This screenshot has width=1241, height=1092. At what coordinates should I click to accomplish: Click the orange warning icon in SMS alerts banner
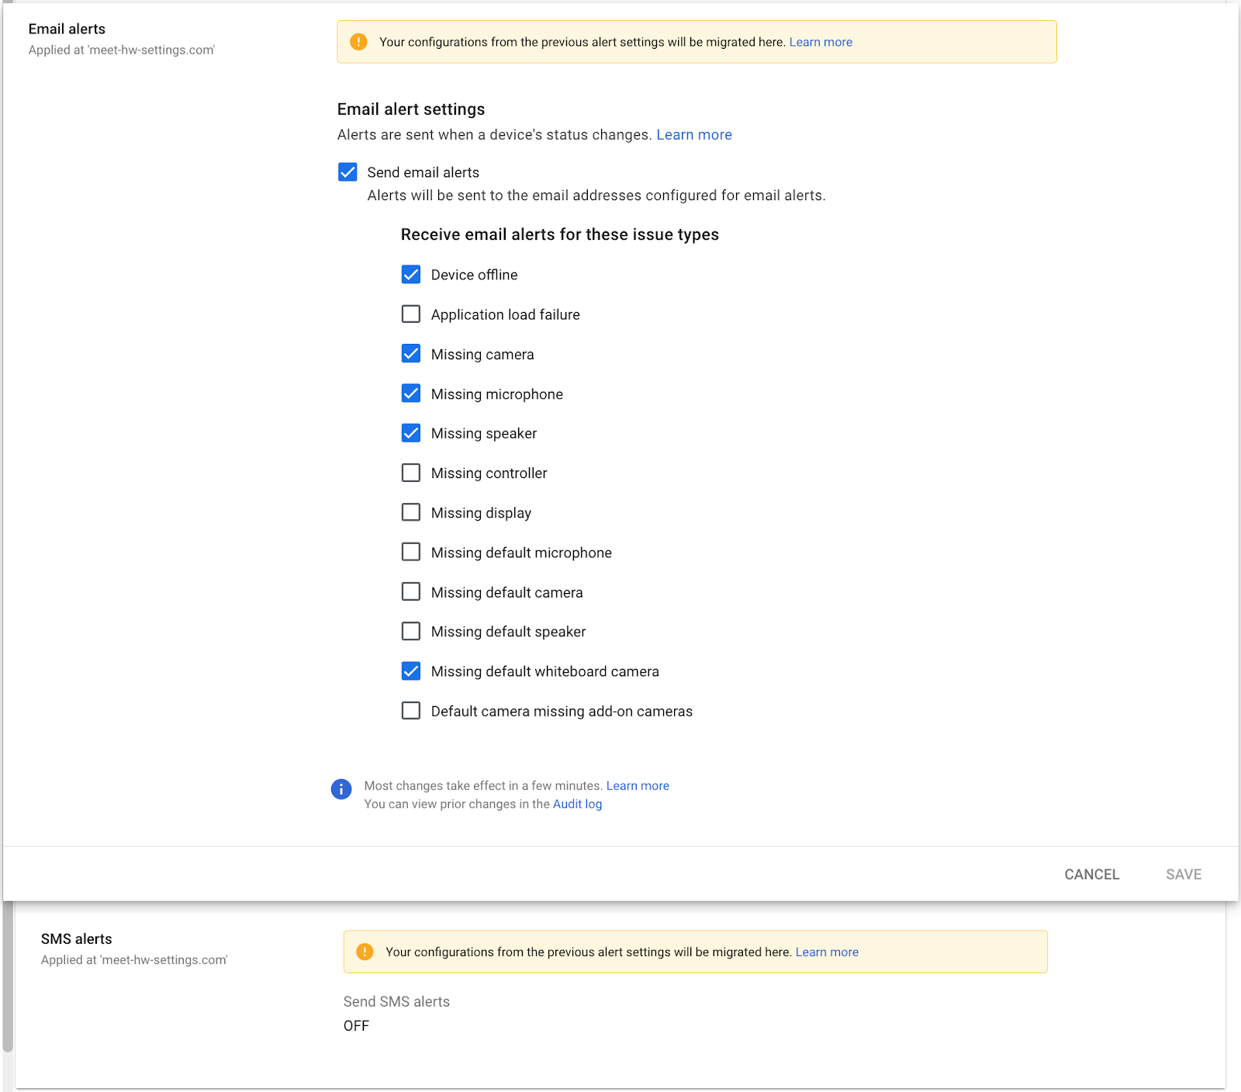coord(365,952)
